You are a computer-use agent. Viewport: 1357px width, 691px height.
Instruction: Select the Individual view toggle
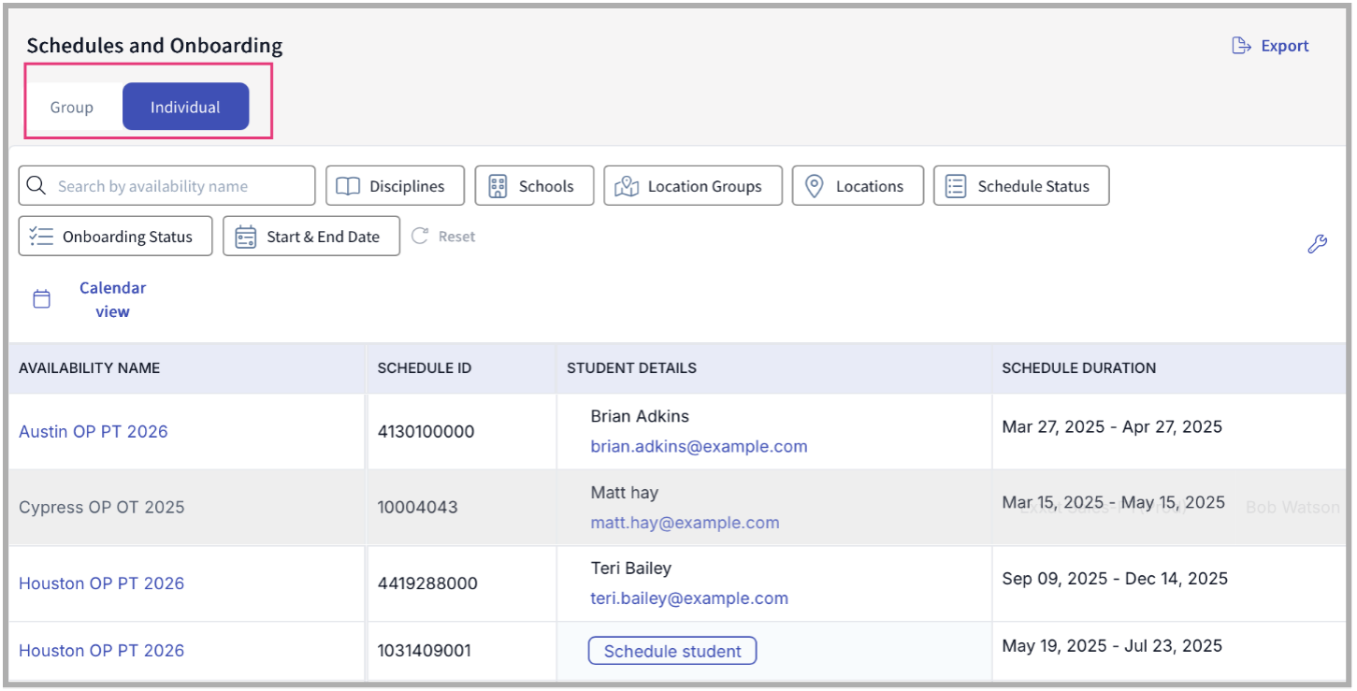185,107
